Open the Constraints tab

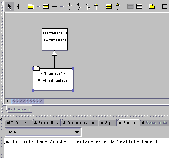(154, 122)
